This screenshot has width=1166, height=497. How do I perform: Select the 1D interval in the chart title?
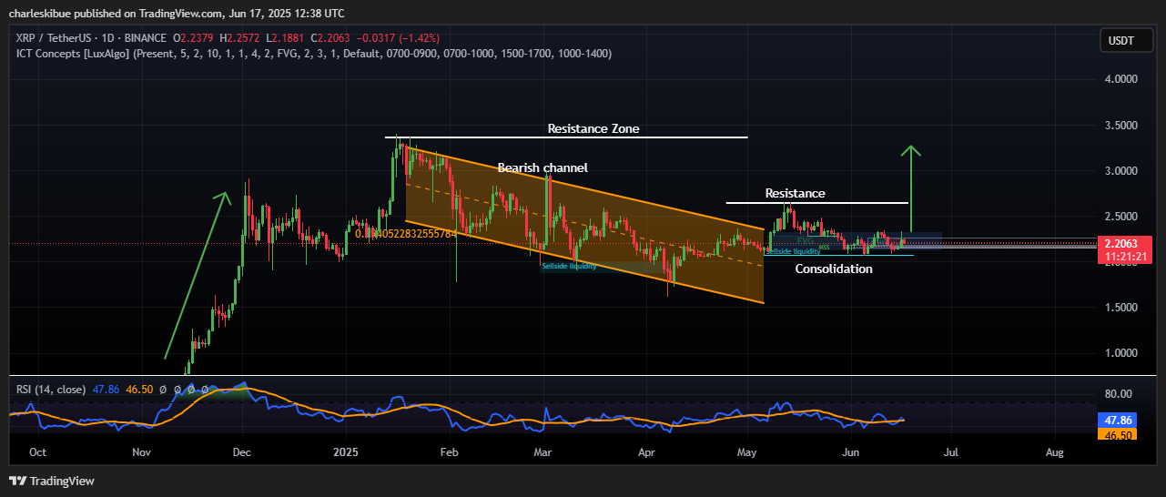pos(107,38)
